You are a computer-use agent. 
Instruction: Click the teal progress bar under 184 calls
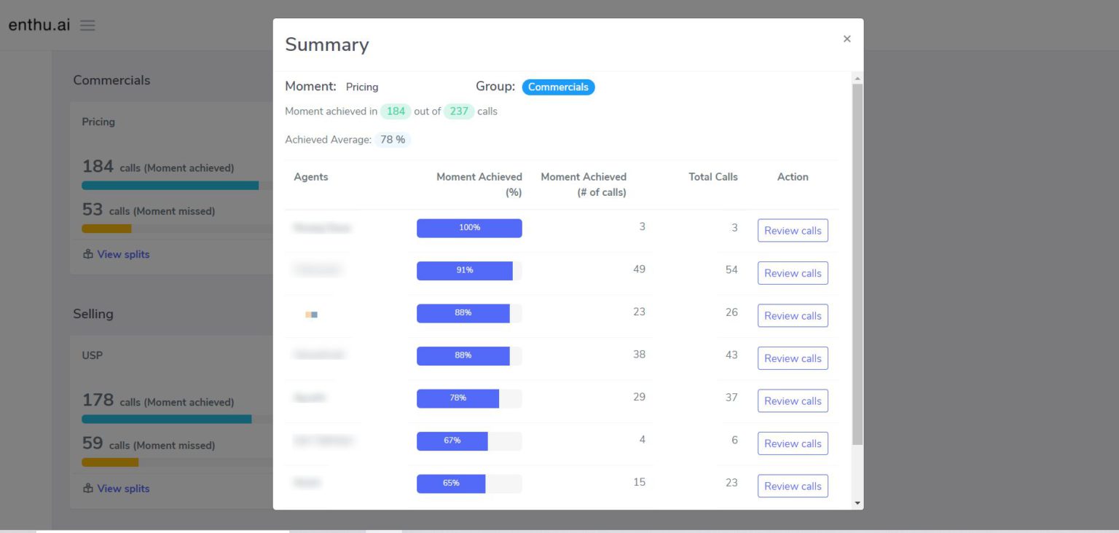click(x=169, y=185)
